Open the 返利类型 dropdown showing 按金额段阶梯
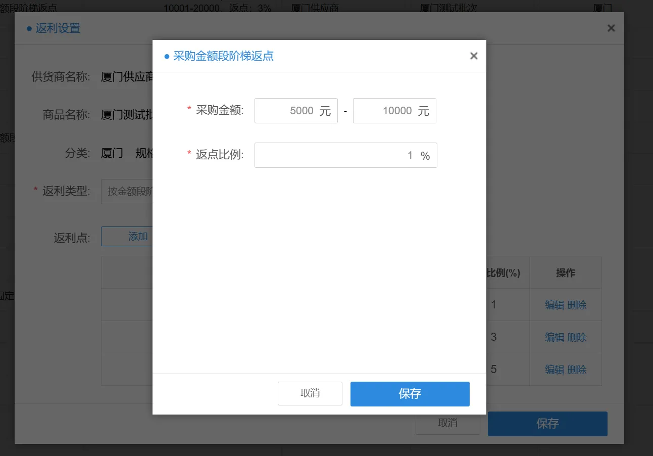The image size is (653, 456). pyautogui.click(x=129, y=192)
